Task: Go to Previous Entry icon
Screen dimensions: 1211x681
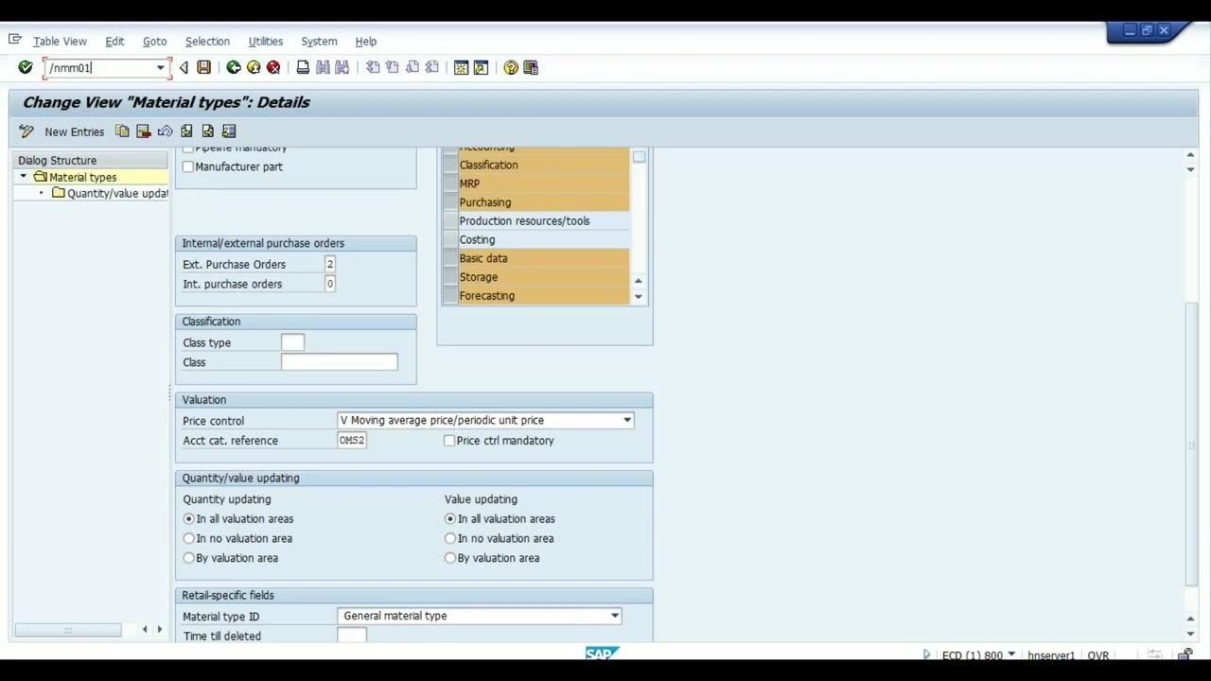Action: (x=186, y=131)
